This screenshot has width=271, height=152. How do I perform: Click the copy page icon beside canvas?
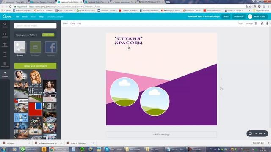coord(221,89)
